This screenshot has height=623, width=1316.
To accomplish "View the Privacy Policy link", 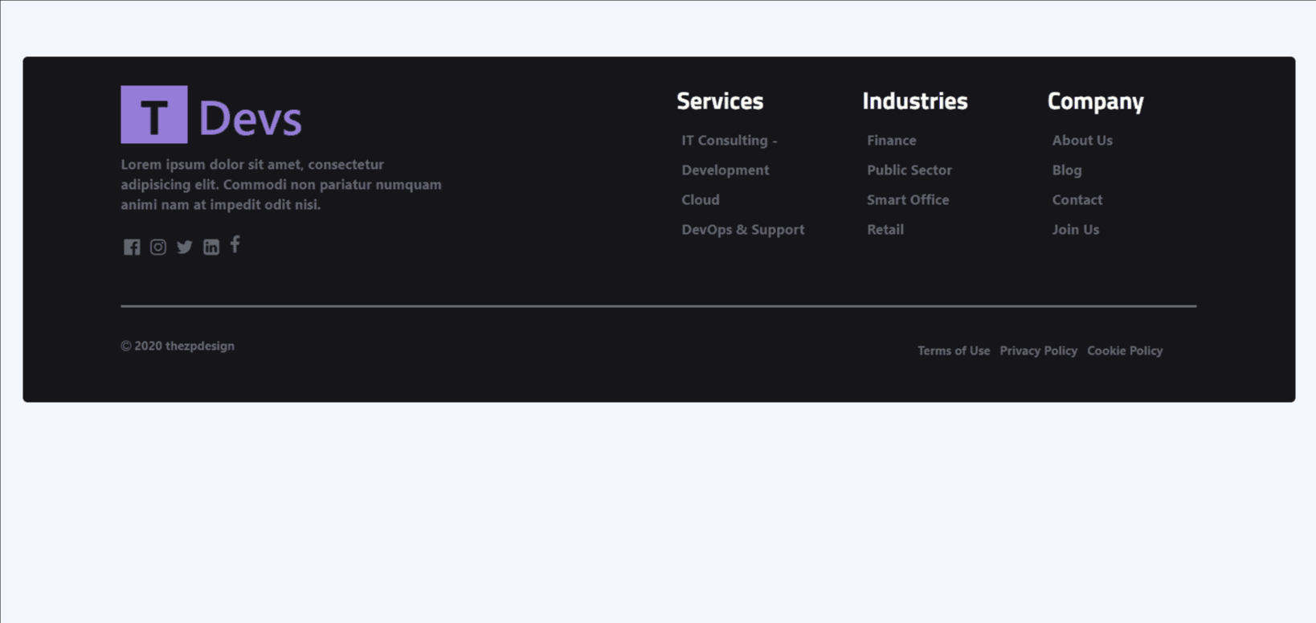I will click(1039, 350).
